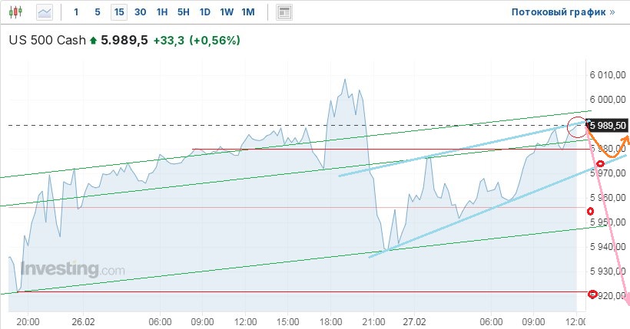Choose the active 15-minute timeframe
This screenshot has height=329, width=630.
pos(118,12)
